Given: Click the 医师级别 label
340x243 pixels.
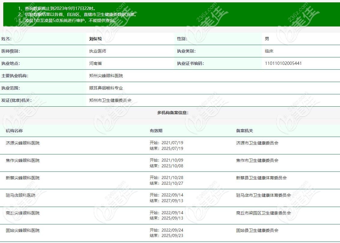Looking at the screenshot, I should tap(11, 51).
